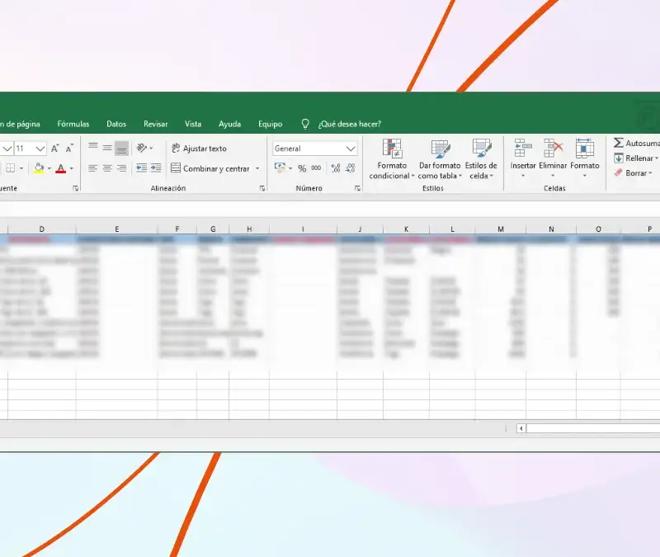Open the orientation dropdown arrow
Viewport: 660px width, 557px height.
(x=151, y=149)
